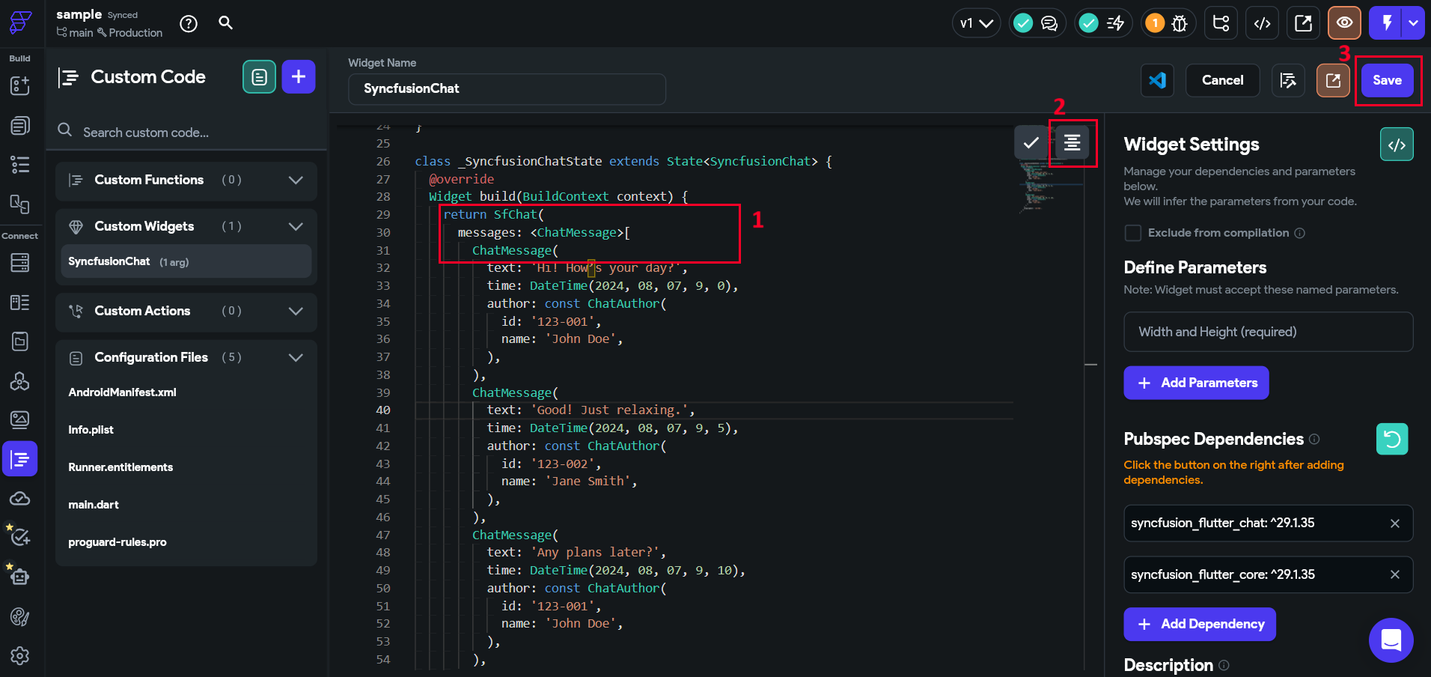Open the Theme settings palette icon
Image resolution: width=1431 pixels, height=677 pixels.
click(19, 617)
